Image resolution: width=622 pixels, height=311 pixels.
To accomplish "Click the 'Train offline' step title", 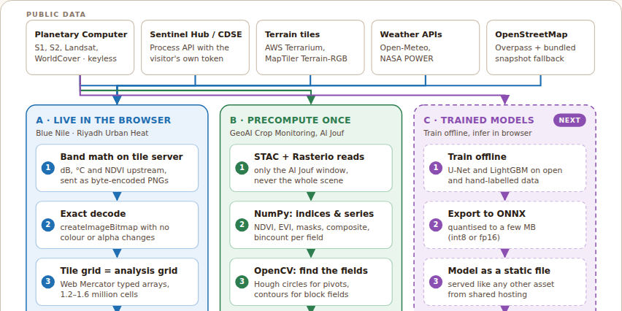I will (477, 157).
